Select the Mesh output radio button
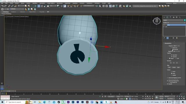Image resolution: width=186 pixels, height=104 pixels. (x=172, y=73)
